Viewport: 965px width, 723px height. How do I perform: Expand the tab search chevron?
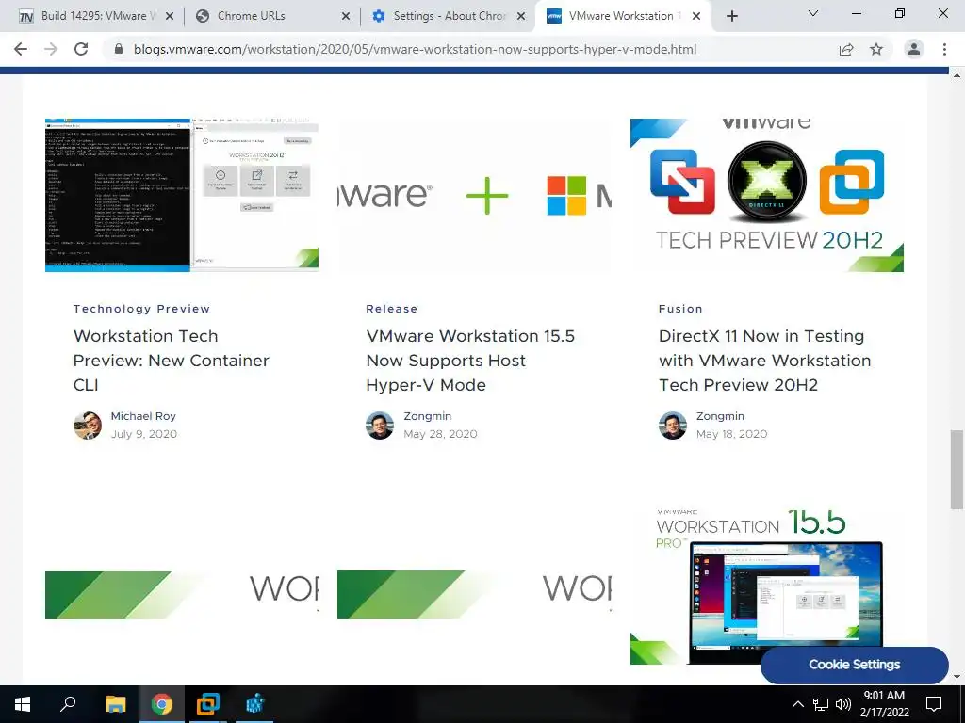pyautogui.click(x=813, y=13)
